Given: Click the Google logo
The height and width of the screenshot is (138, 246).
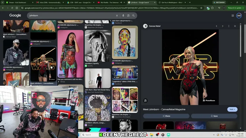Looking at the screenshot, I should click(x=15, y=15).
